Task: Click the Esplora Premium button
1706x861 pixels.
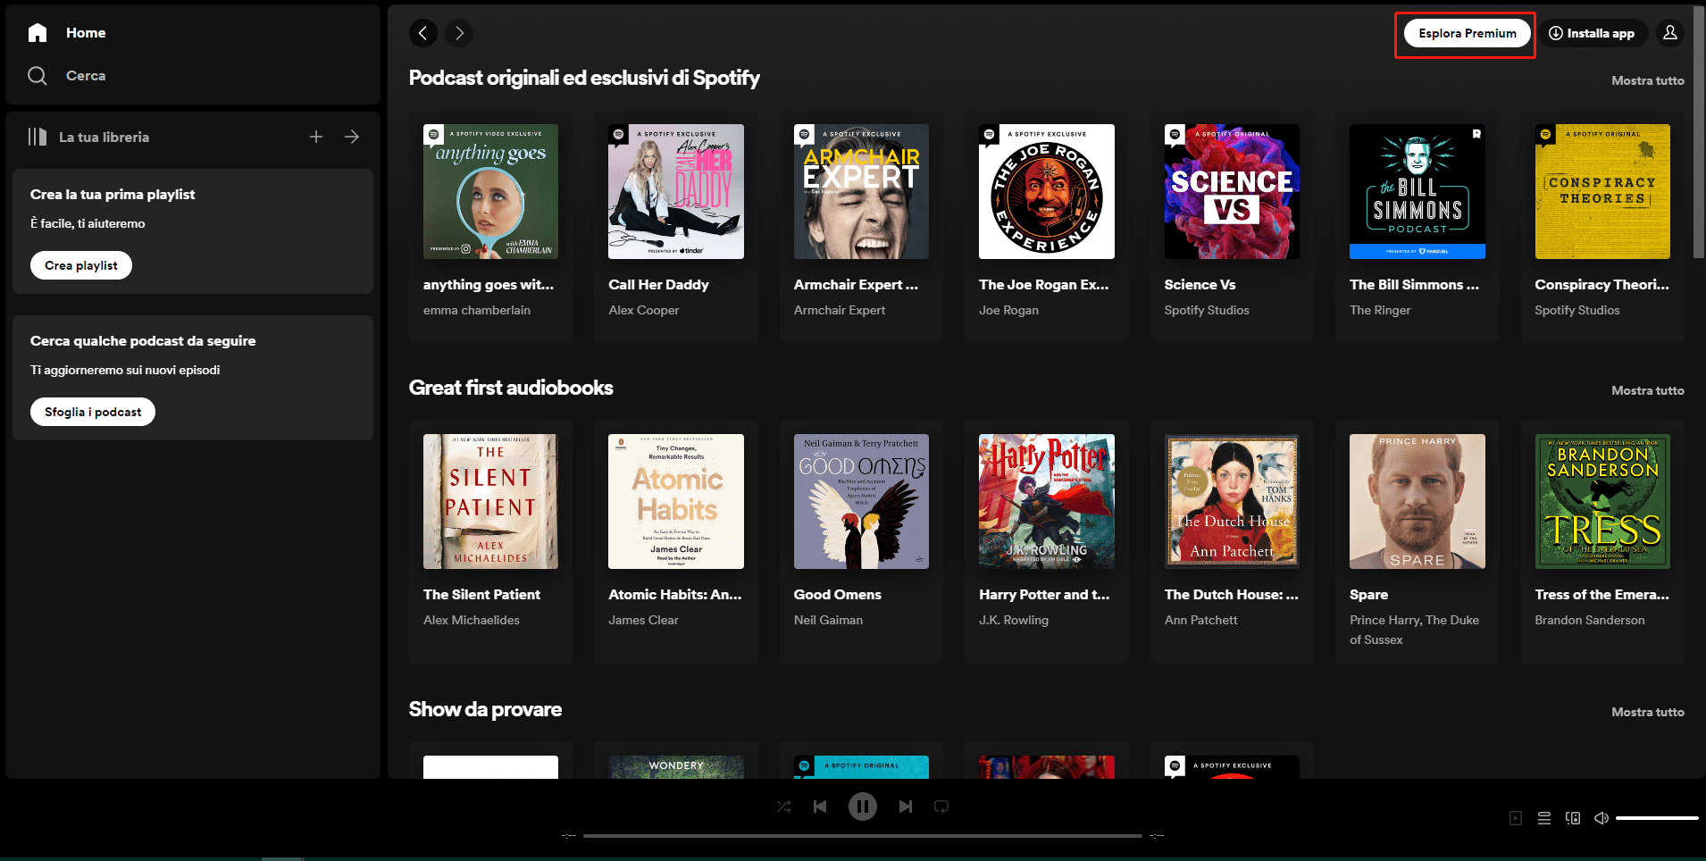Action: click(1468, 33)
